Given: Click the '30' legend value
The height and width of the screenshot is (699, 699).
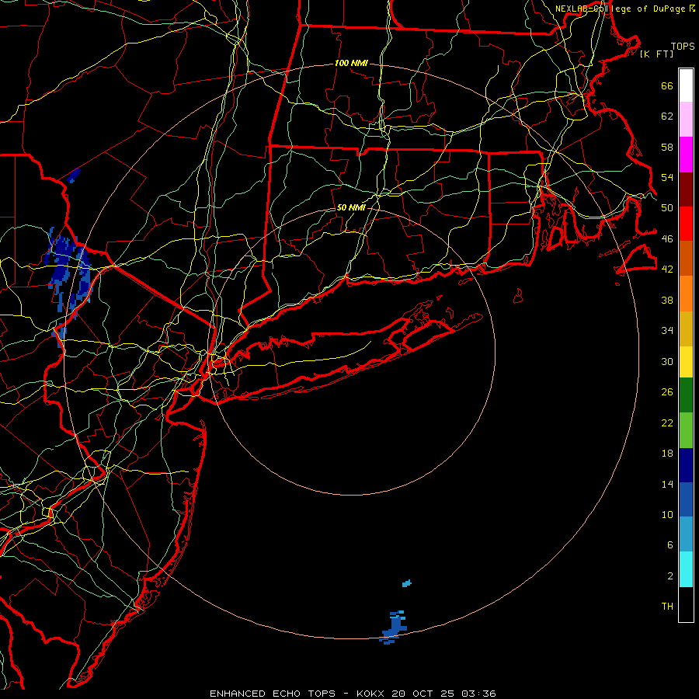Looking at the screenshot, I should 667,361.
